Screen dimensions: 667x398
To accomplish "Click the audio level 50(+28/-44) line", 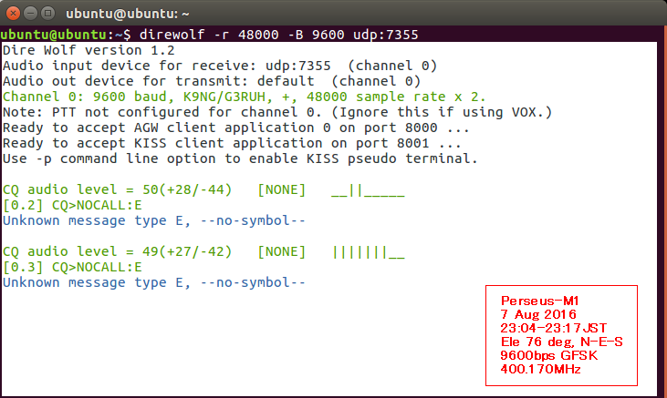I will click(203, 189).
